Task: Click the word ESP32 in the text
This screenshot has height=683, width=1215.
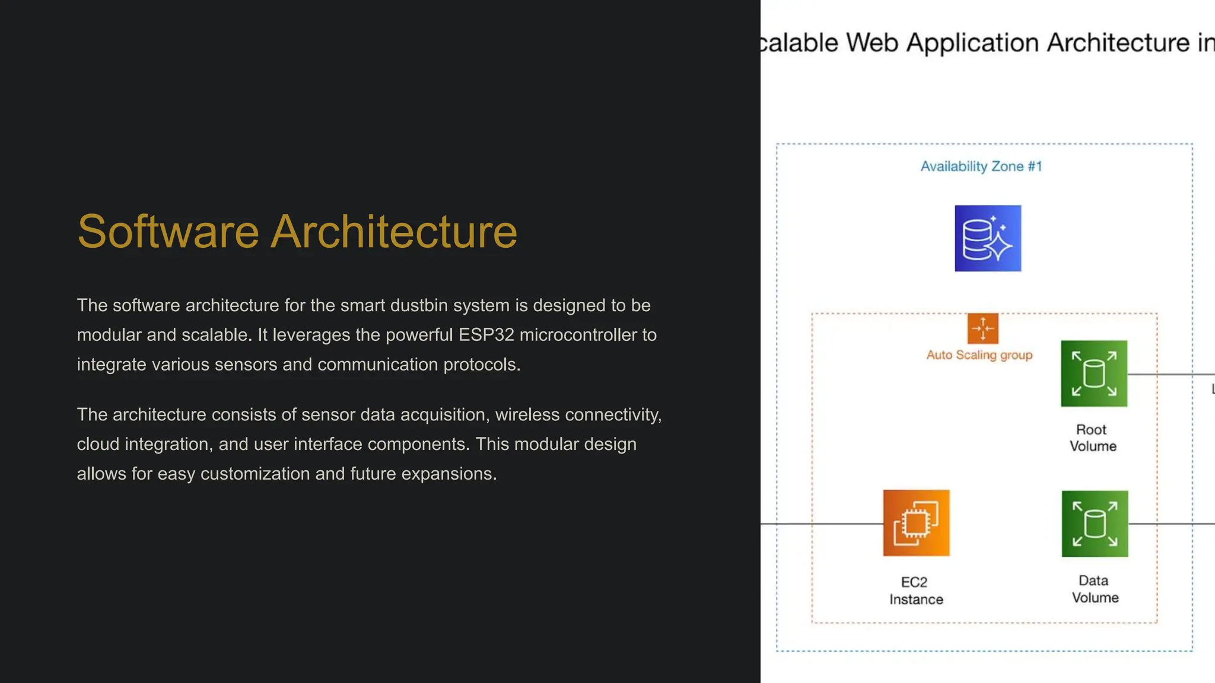Action: [x=486, y=335]
